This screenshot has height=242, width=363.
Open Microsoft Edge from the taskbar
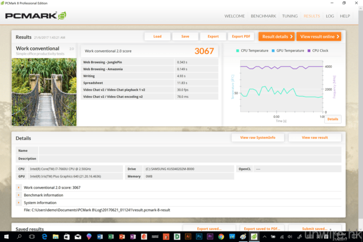44,237
